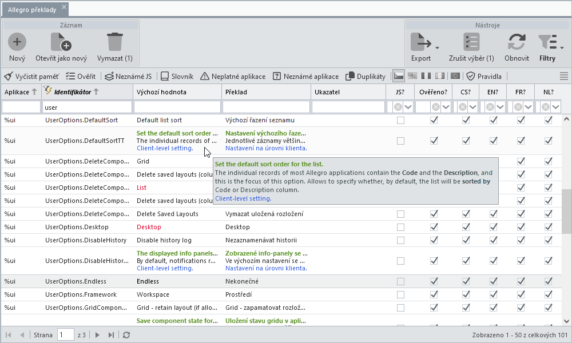This screenshot has height=343, width=572.
Task: Click the vertical scrollbar down arrow
Action: point(566,321)
